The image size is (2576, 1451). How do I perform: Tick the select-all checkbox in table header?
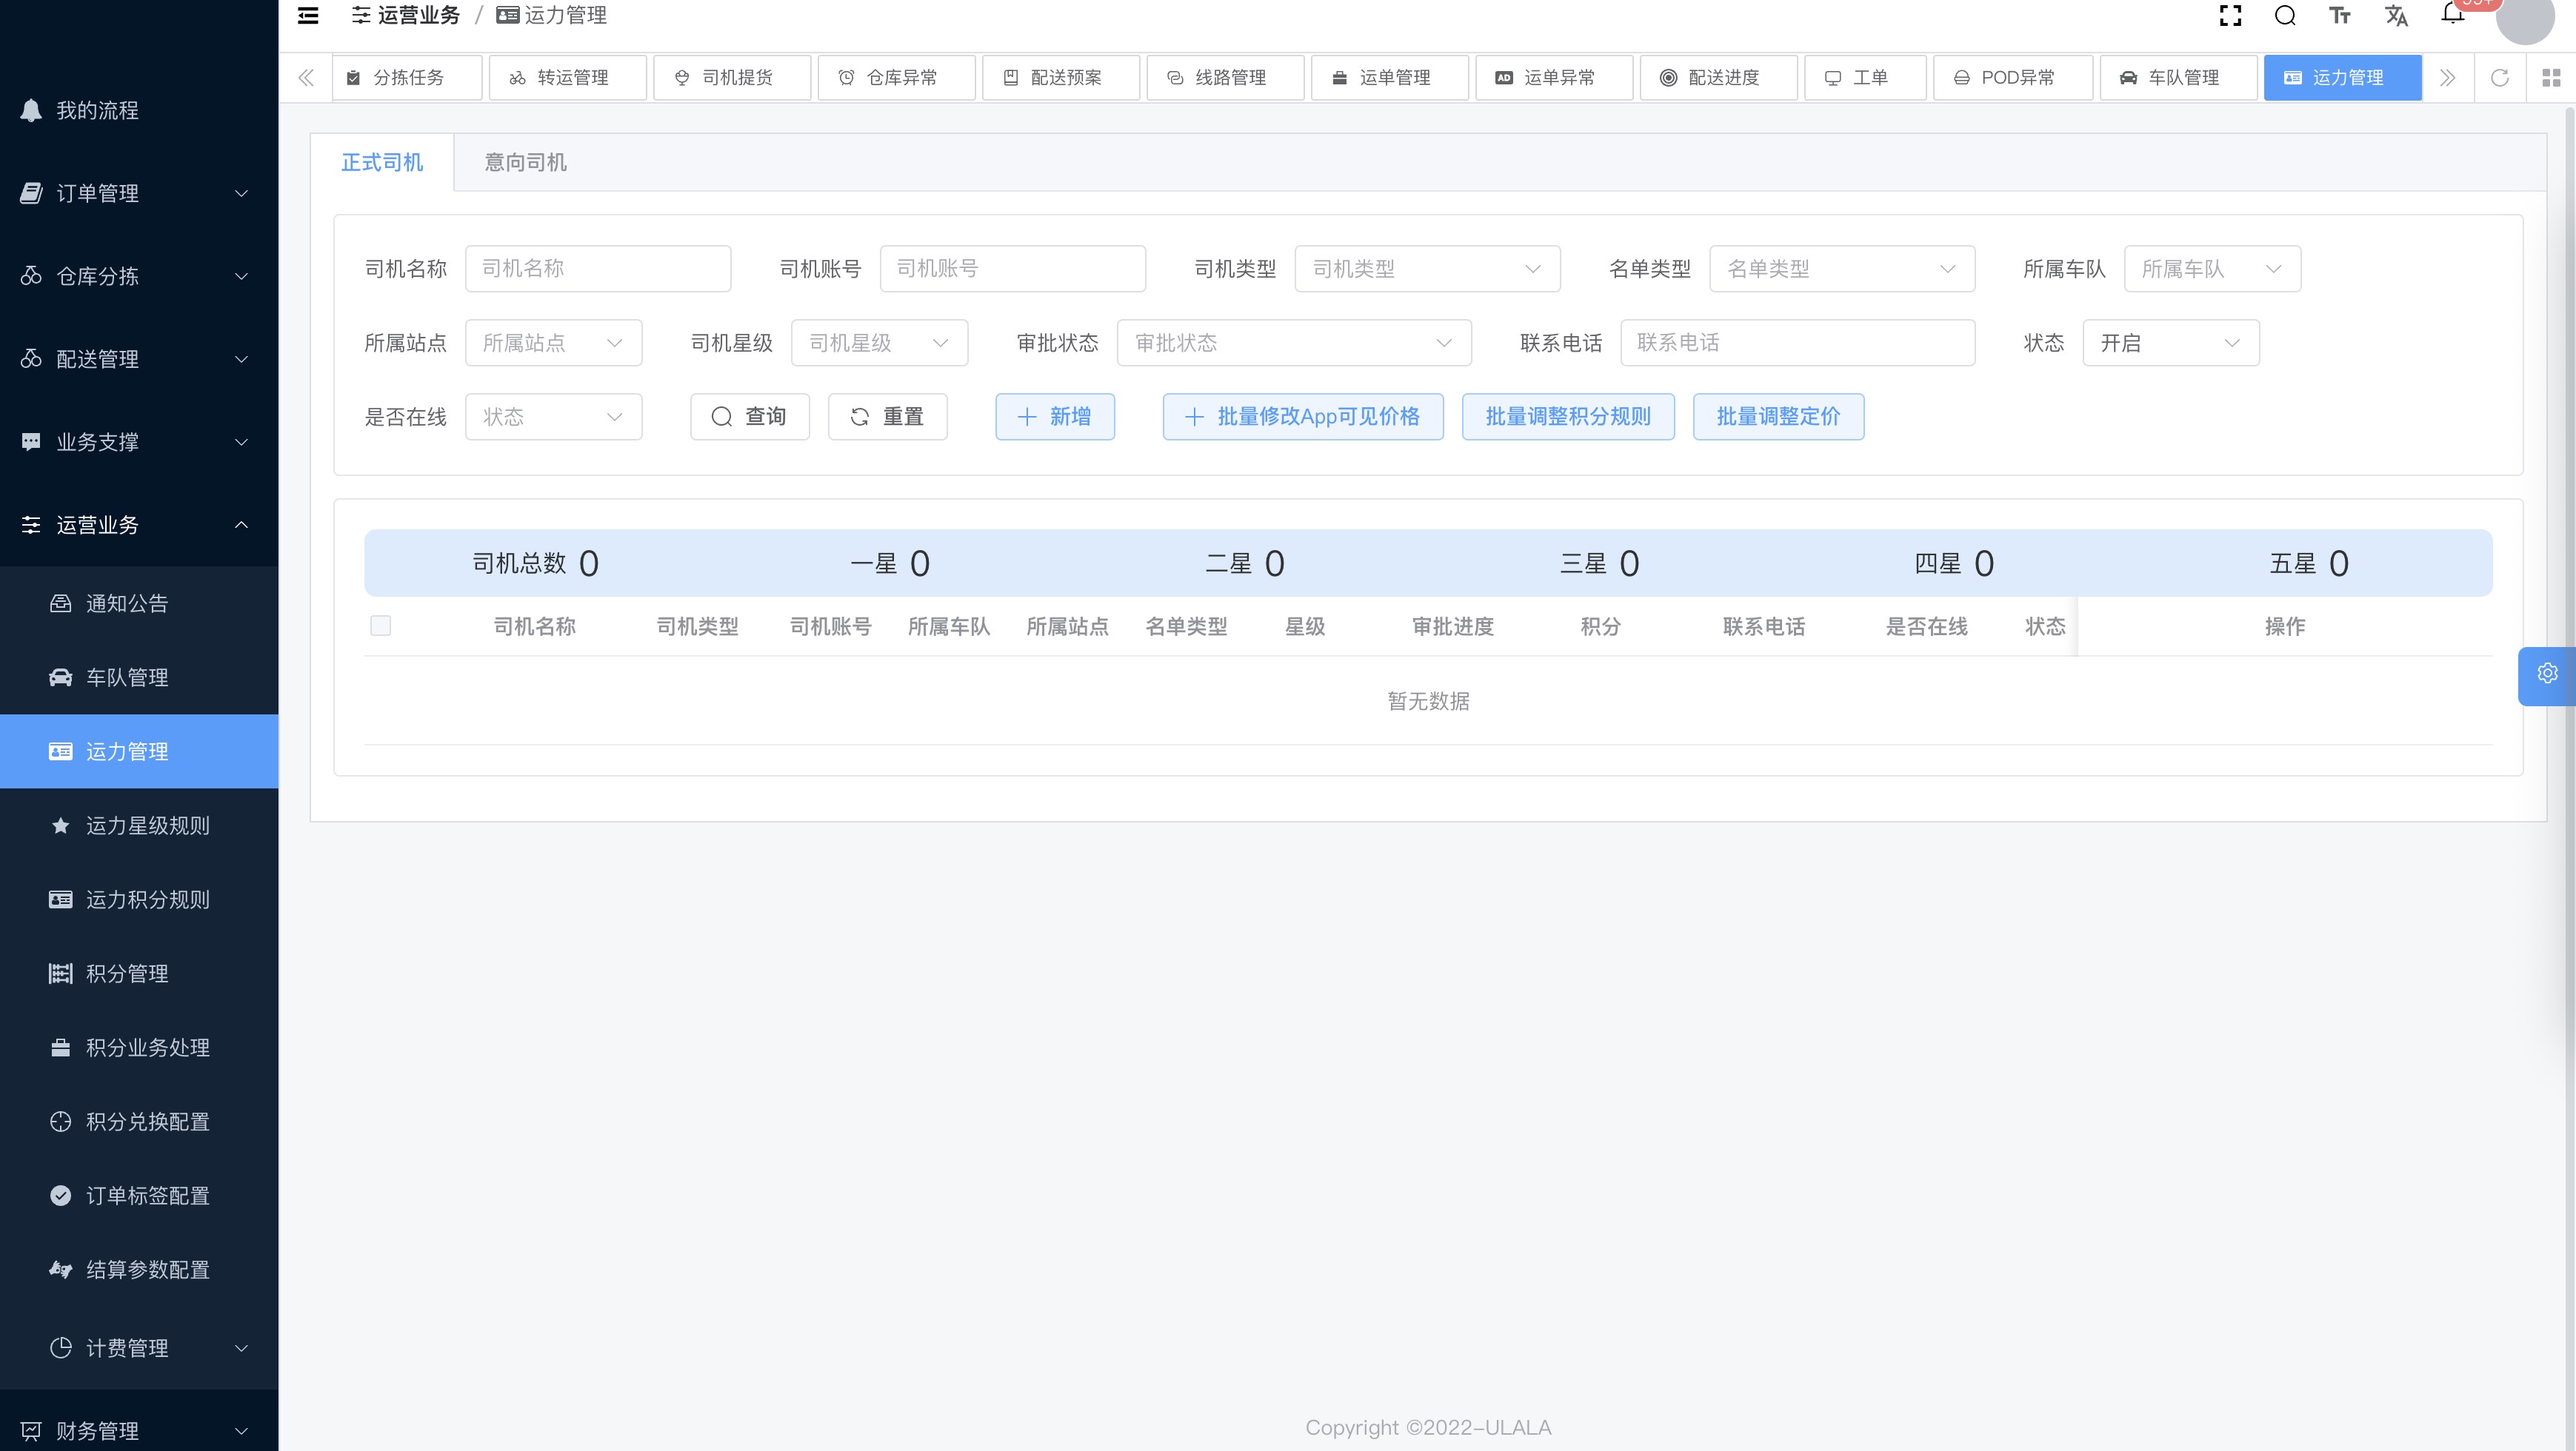point(380,626)
